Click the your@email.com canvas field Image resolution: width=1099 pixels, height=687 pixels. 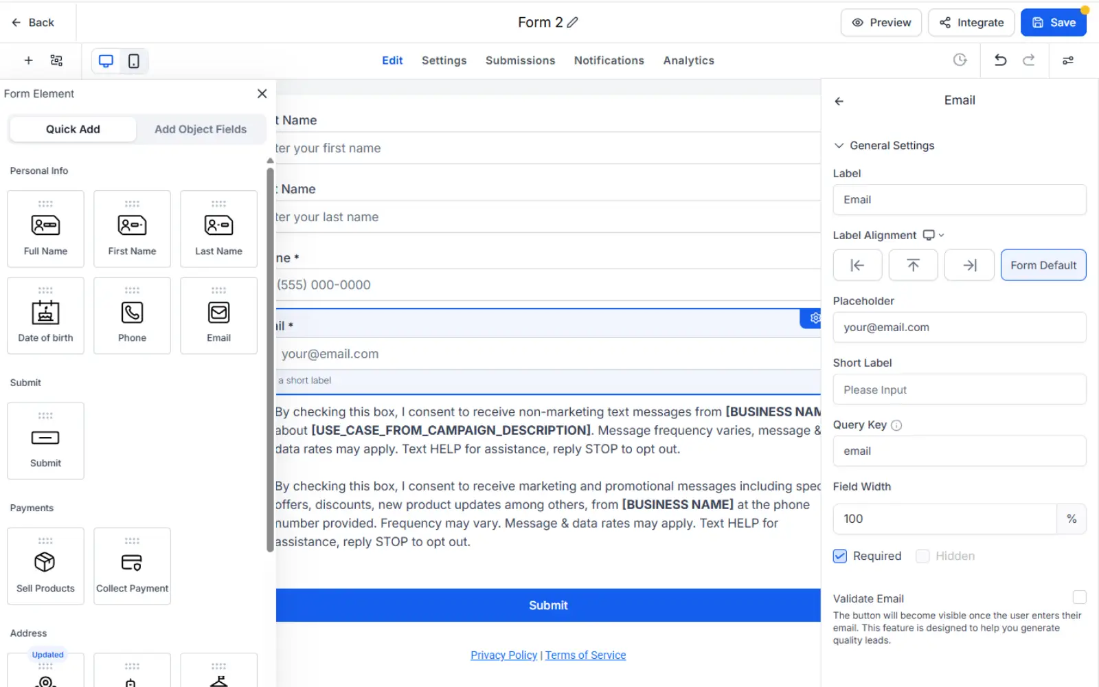point(548,354)
